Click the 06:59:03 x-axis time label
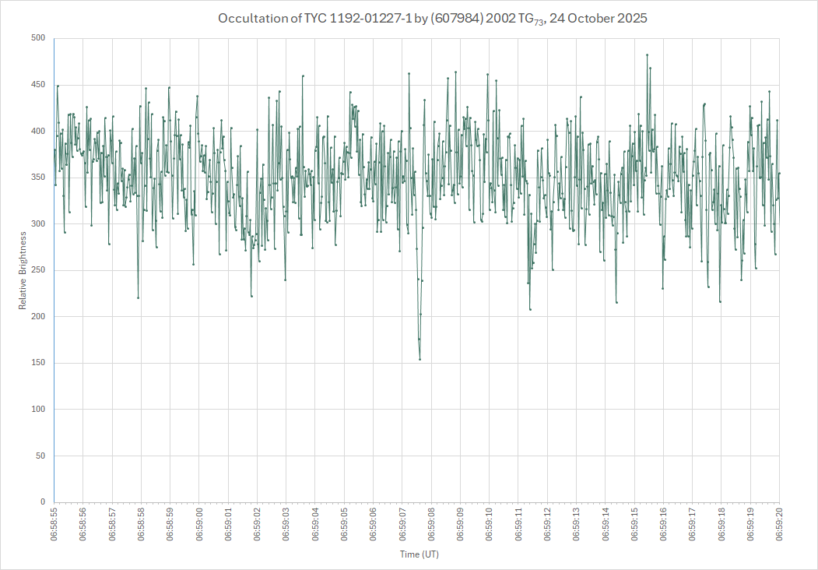818x570 pixels. tap(286, 525)
